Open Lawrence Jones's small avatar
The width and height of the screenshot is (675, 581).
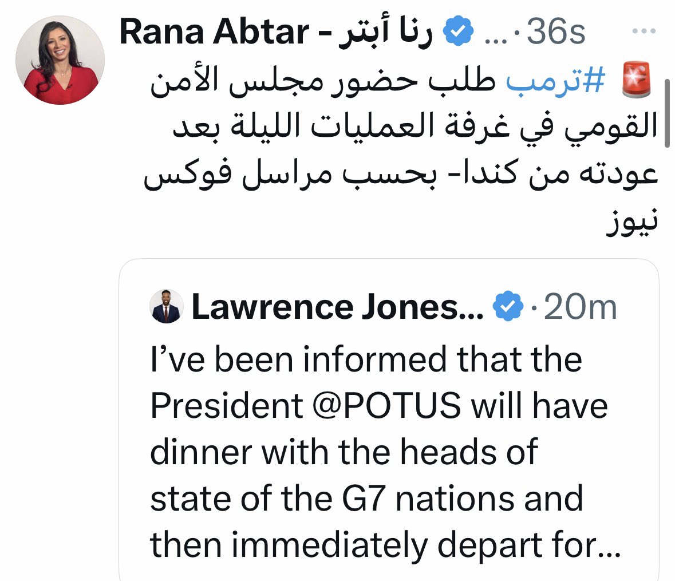(167, 307)
